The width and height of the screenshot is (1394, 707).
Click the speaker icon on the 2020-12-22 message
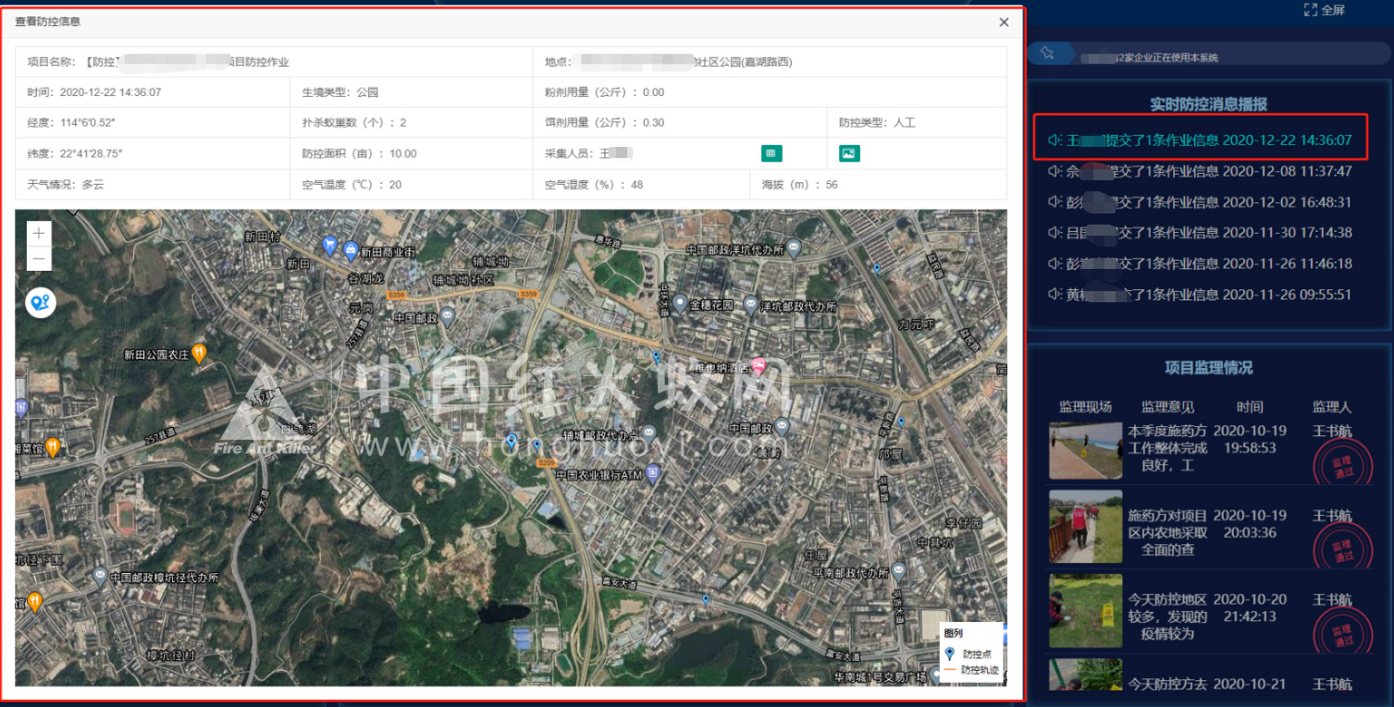coord(1054,140)
